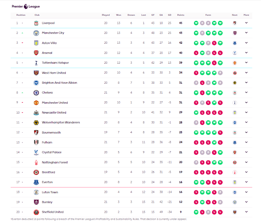Image resolution: width=261 pixels, height=221 pixels.
Task: Open Manchester United crest icon
Action: tap(36, 103)
